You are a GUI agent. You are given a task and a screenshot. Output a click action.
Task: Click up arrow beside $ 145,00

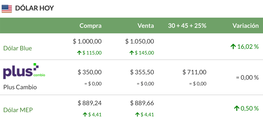131,53
